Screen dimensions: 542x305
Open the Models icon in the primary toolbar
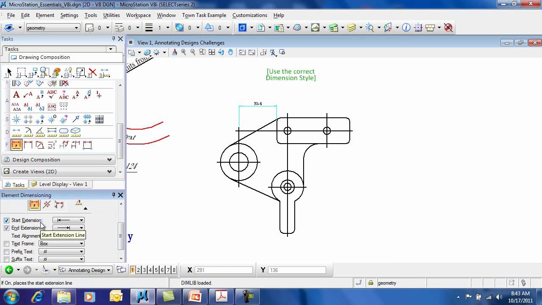click(261, 28)
